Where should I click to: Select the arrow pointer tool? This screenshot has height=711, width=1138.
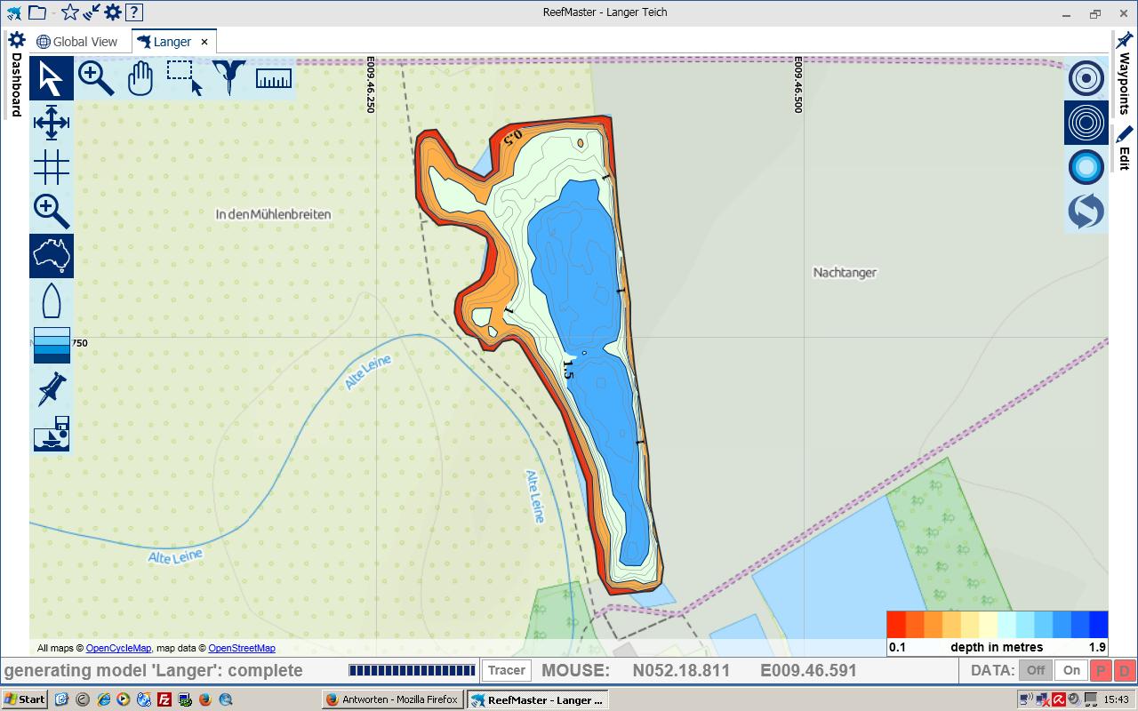(x=52, y=78)
